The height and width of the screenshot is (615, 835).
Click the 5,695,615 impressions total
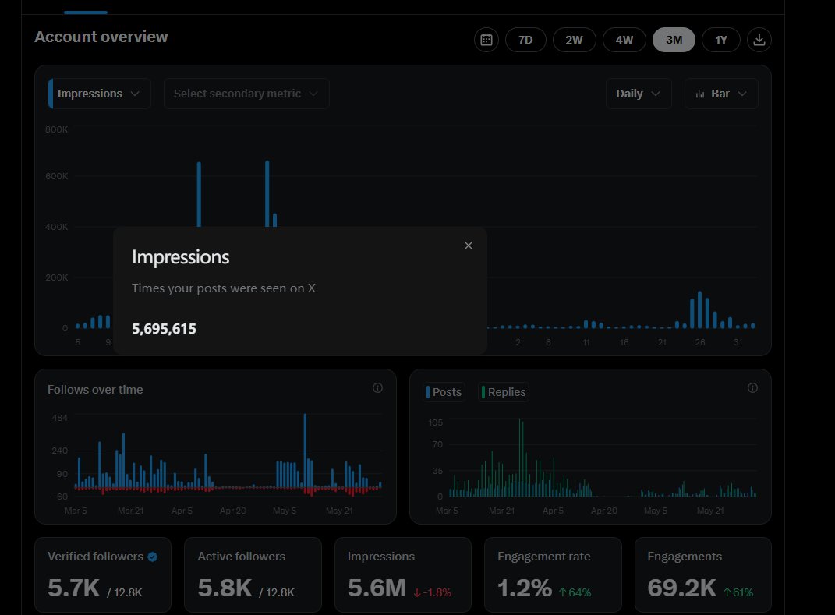[x=164, y=329]
